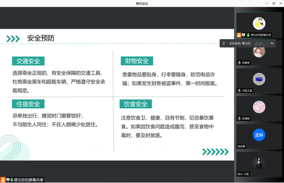Click the 财物安全 heading on slide
Screen dimensions: 284x183
[x=137, y=61]
